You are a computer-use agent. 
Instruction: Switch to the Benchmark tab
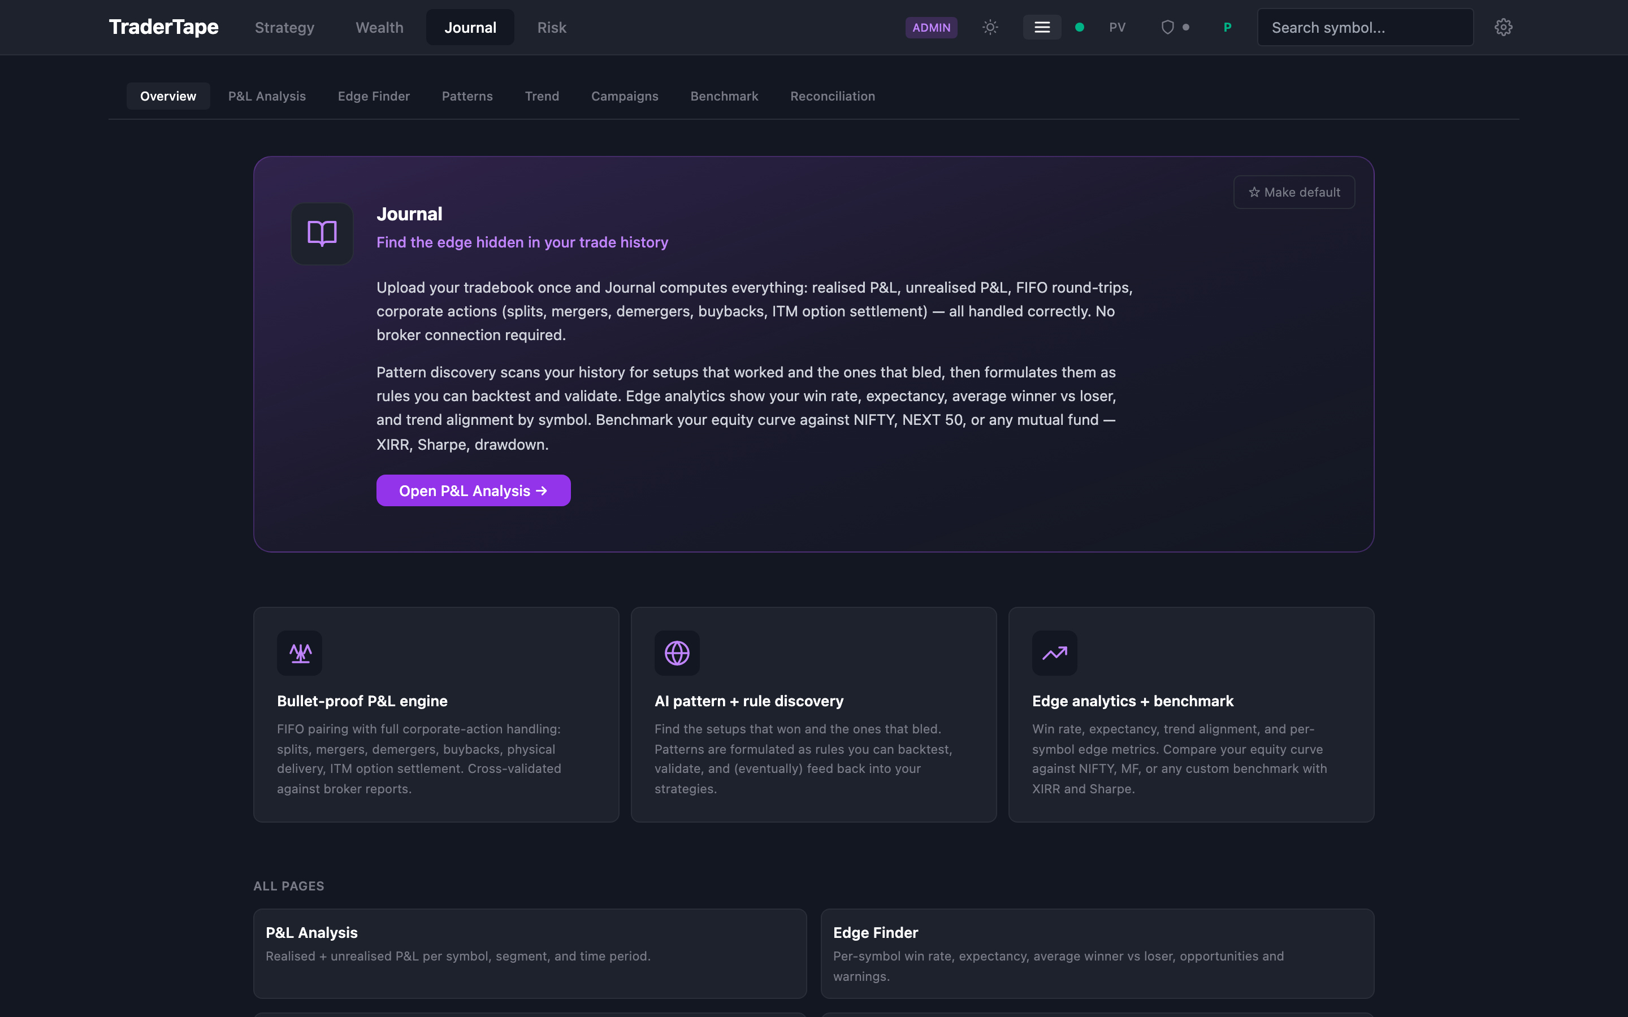(x=725, y=96)
